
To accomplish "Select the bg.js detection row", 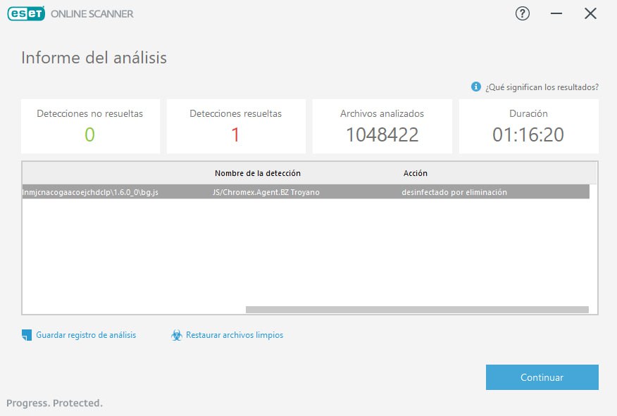I will [x=306, y=192].
